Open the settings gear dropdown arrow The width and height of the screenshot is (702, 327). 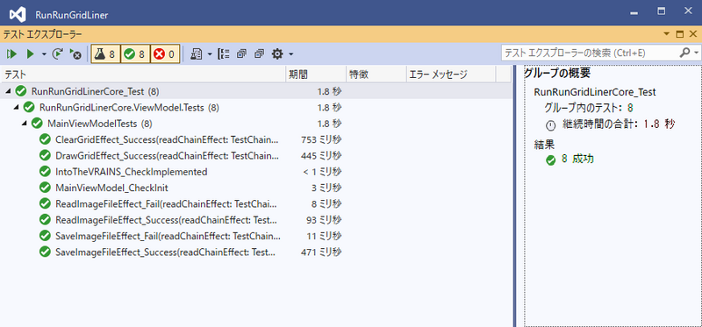click(x=291, y=54)
